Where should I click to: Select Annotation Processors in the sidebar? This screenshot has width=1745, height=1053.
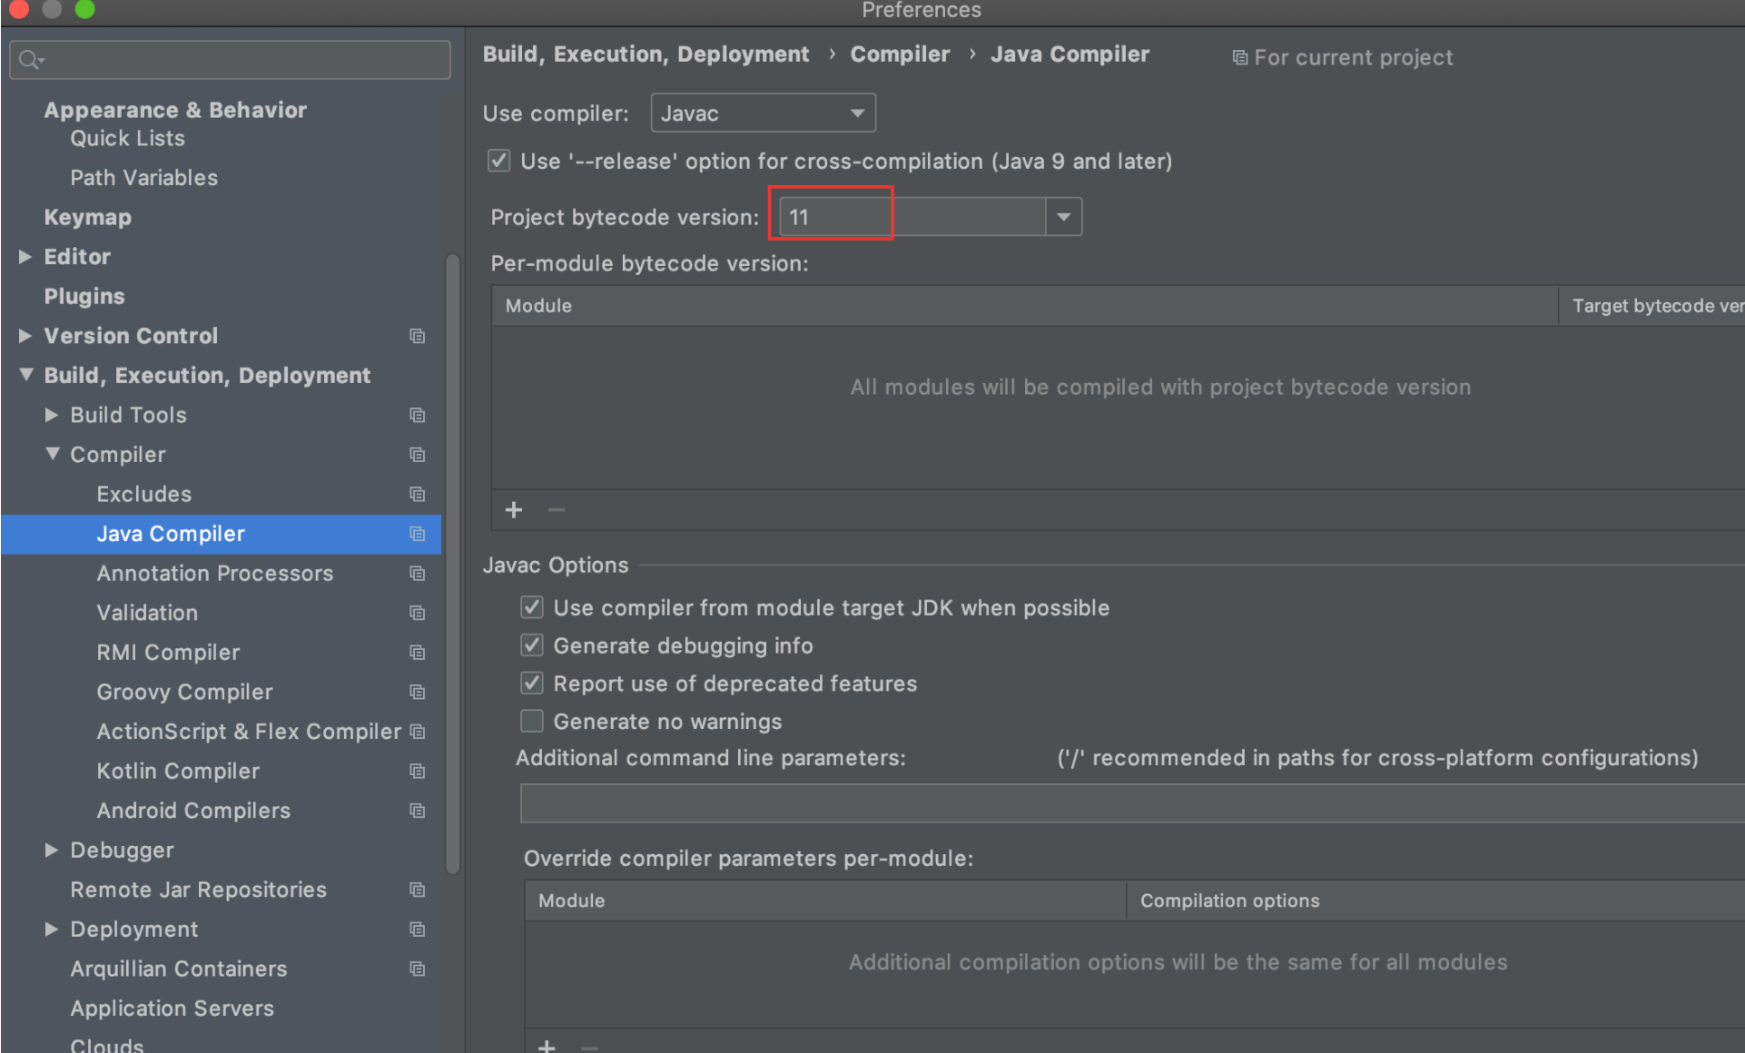(x=214, y=574)
